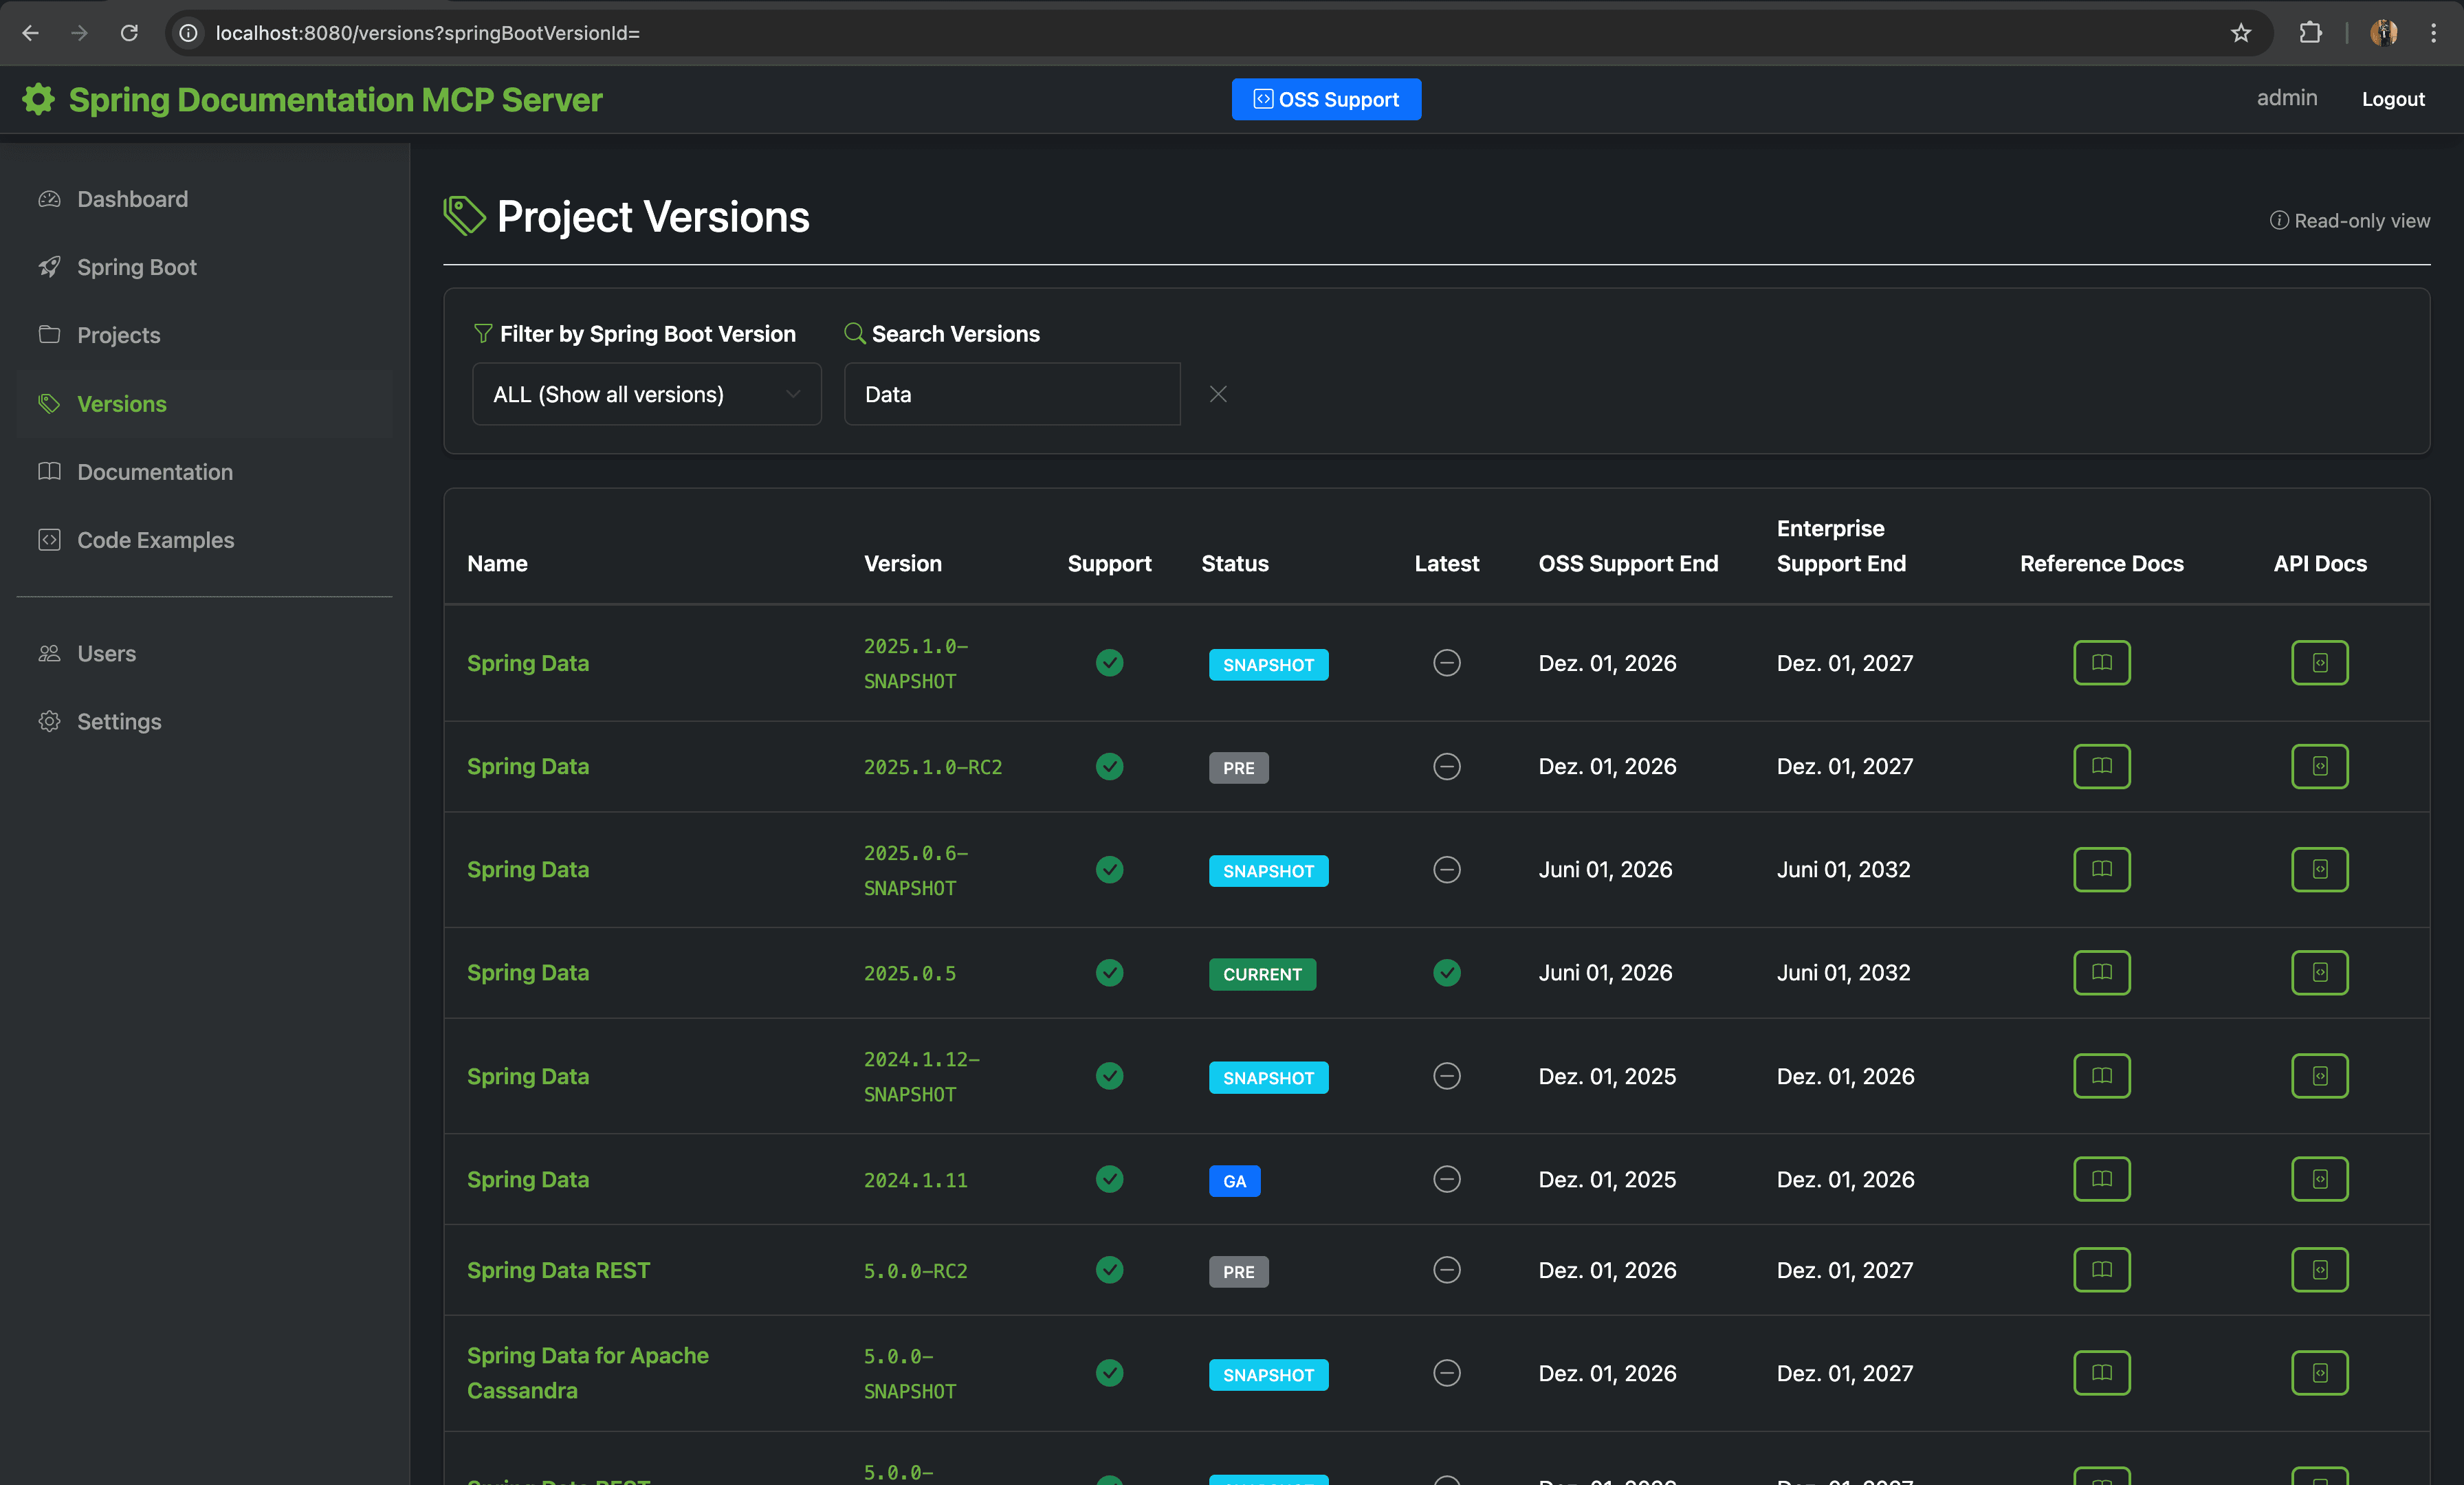This screenshot has width=2464, height=1485.
Task: Go to Documentation in sidebar
Action: pyautogui.click(x=154, y=472)
